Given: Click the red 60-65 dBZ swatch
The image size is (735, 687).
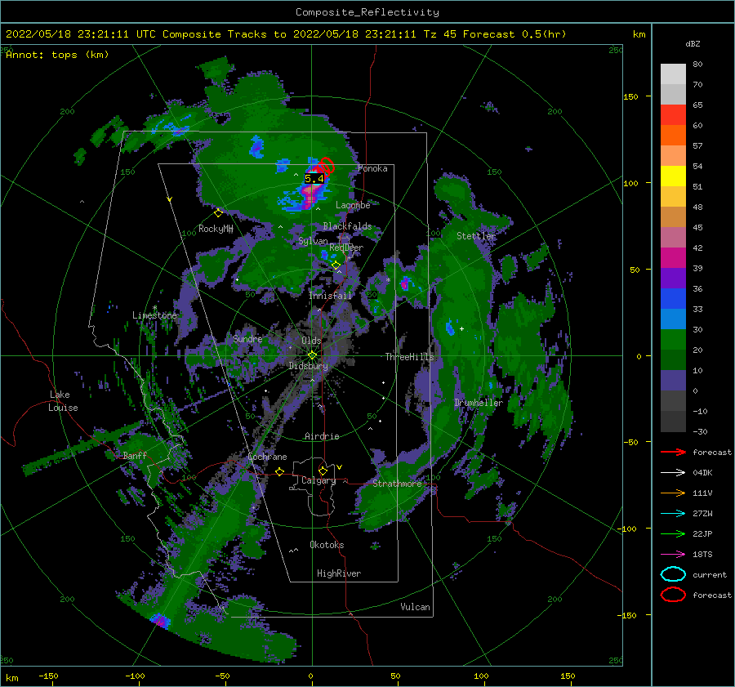Looking at the screenshot, I should (x=673, y=115).
